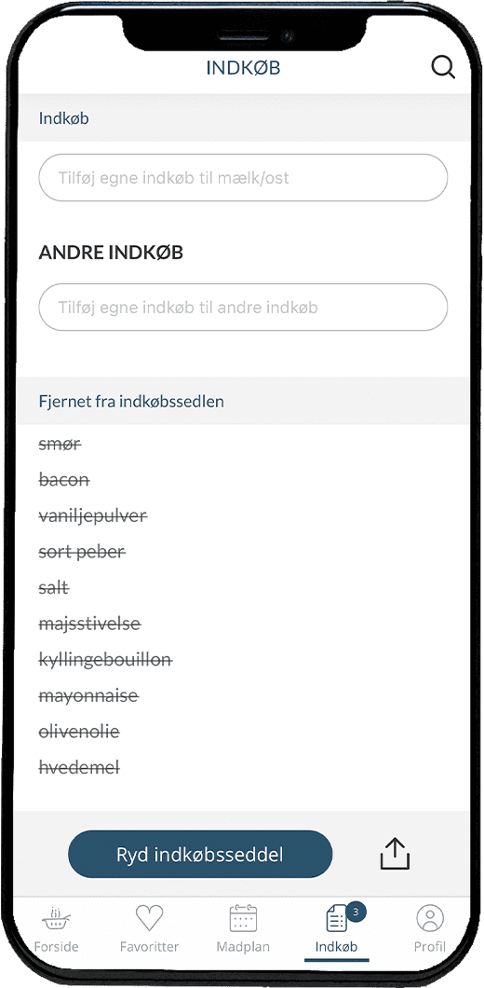Restore crossed-out item hvedemel
Viewport: 484px width, 988px height.
79,767
